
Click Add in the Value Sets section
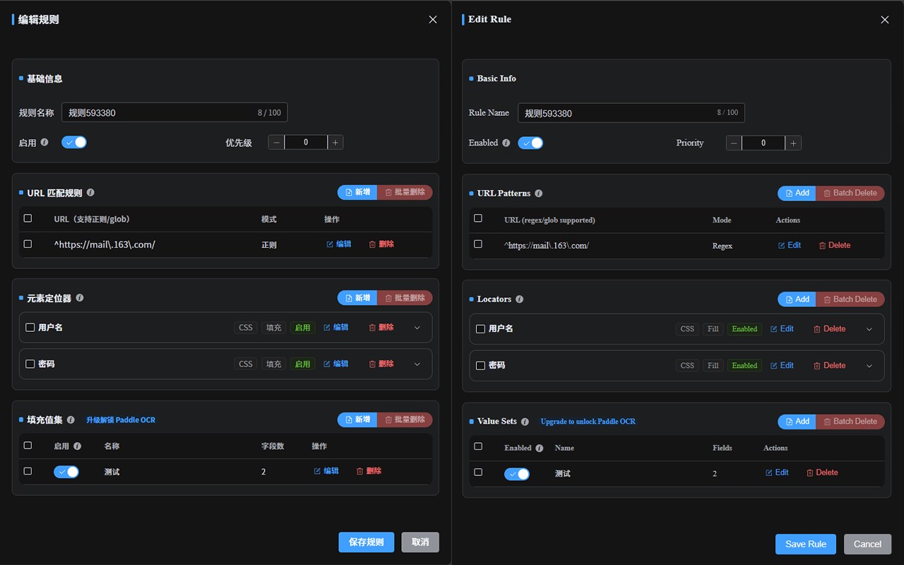coord(797,422)
